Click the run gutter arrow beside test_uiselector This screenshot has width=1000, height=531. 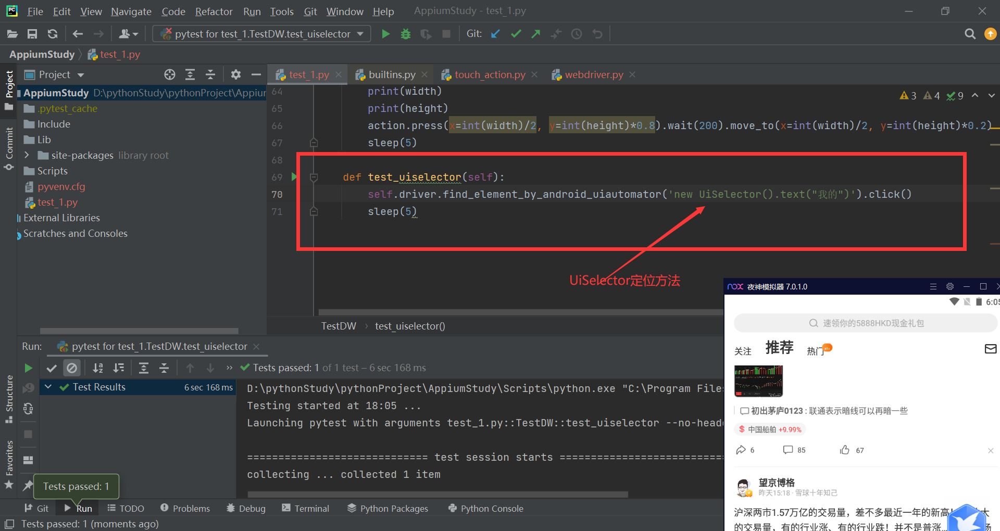coord(294,176)
